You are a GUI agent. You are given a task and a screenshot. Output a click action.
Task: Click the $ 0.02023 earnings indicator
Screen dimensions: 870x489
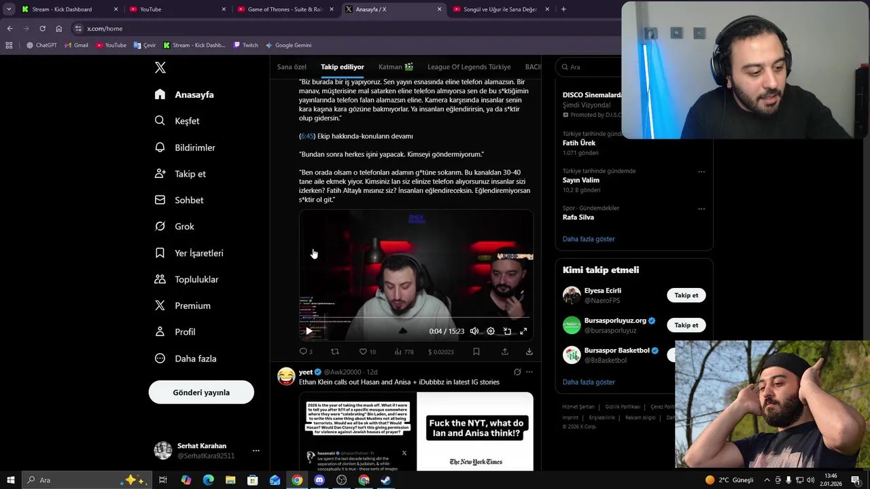click(x=440, y=352)
